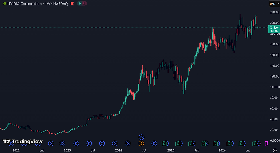Click the red flag beside NASDAQ

tap(72, 3)
